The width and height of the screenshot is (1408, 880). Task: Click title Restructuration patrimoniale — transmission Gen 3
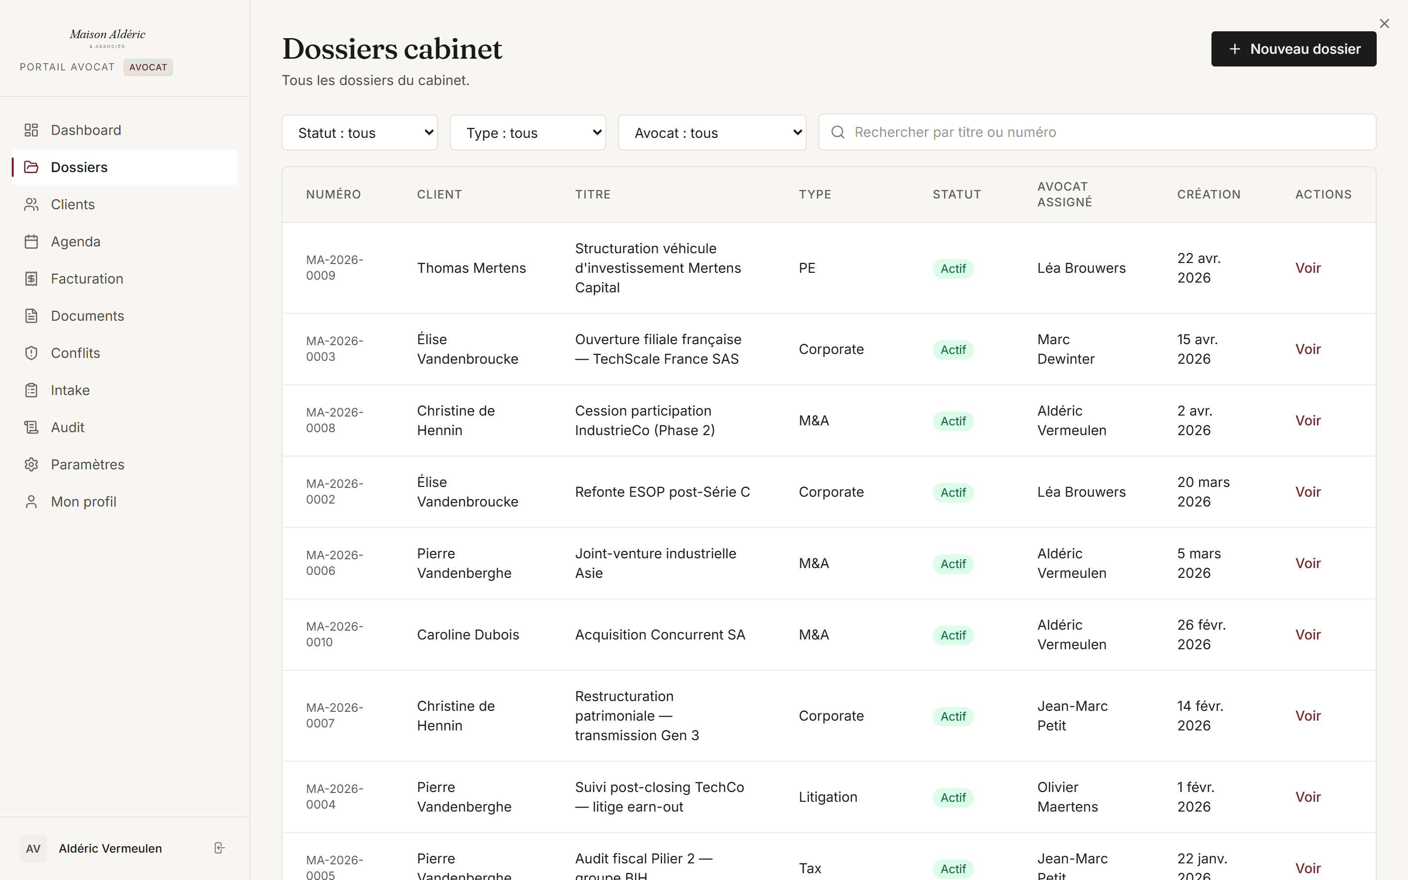click(637, 716)
